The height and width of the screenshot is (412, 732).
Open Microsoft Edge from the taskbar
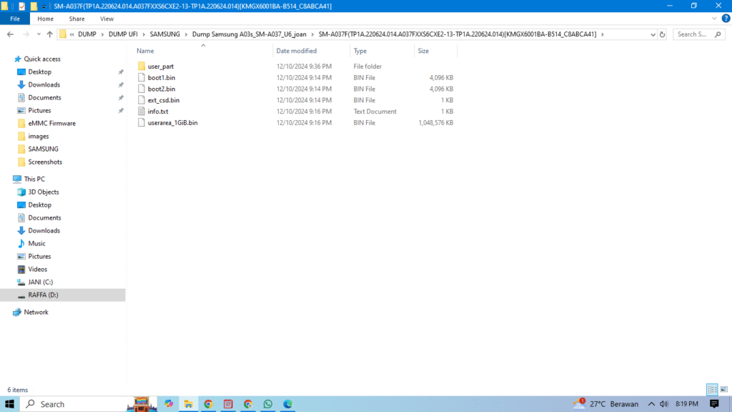pos(287,404)
